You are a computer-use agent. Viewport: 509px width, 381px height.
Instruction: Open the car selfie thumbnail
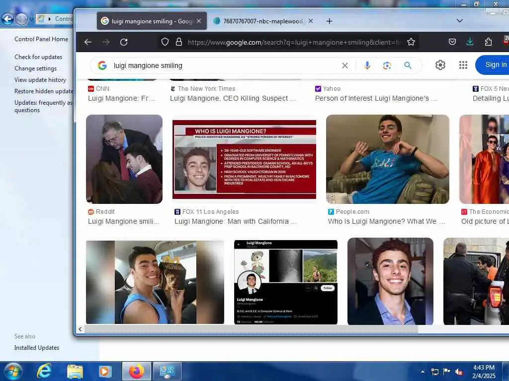[155, 282]
